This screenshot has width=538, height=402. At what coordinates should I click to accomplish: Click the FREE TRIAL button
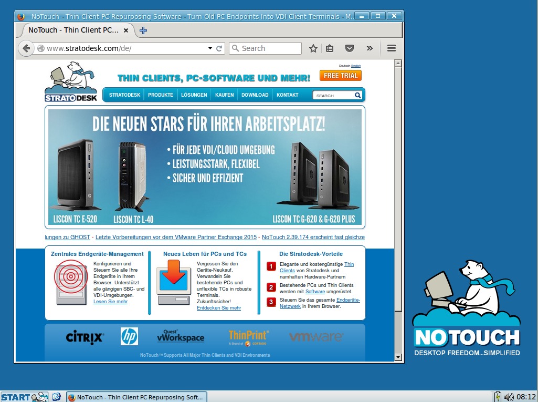tap(341, 76)
